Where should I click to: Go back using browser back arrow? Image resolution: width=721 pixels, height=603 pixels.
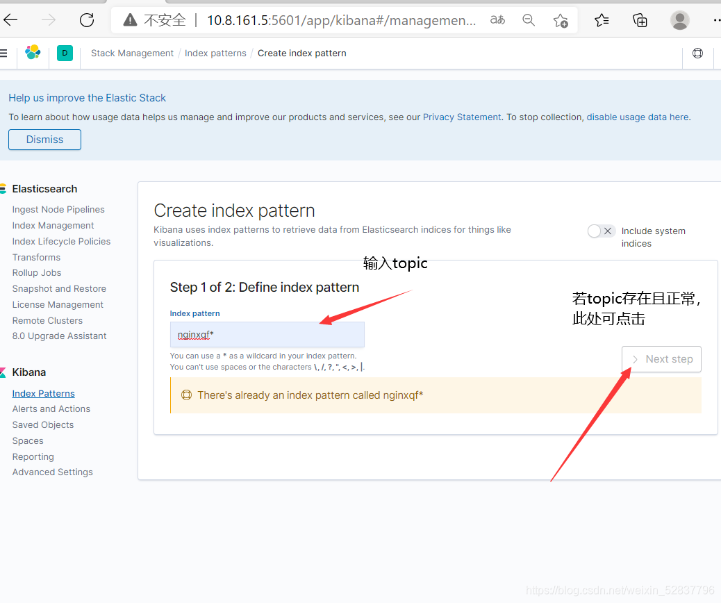10,19
